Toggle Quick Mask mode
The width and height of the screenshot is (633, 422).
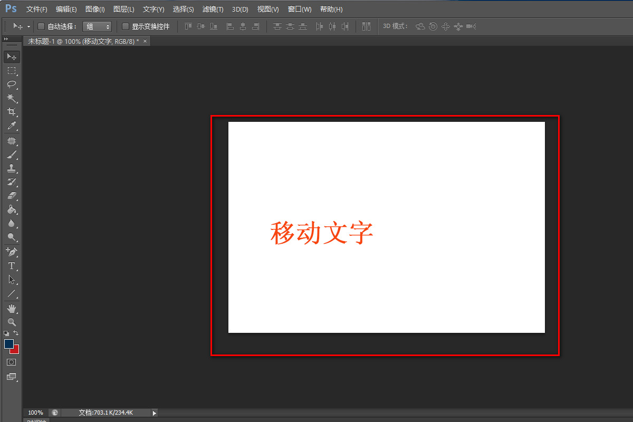tap(12, 362)
